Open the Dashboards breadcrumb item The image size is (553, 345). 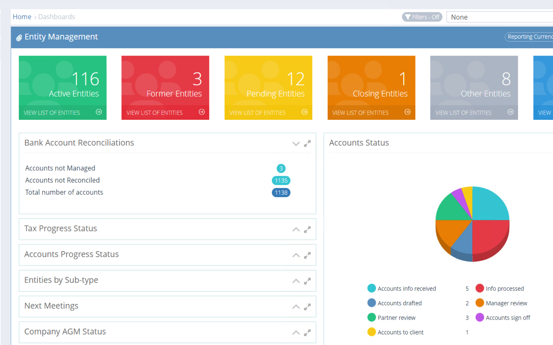[x=57, y=17]
